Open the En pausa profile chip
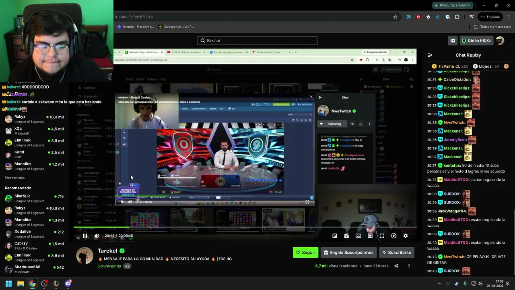 pos(490,17)
